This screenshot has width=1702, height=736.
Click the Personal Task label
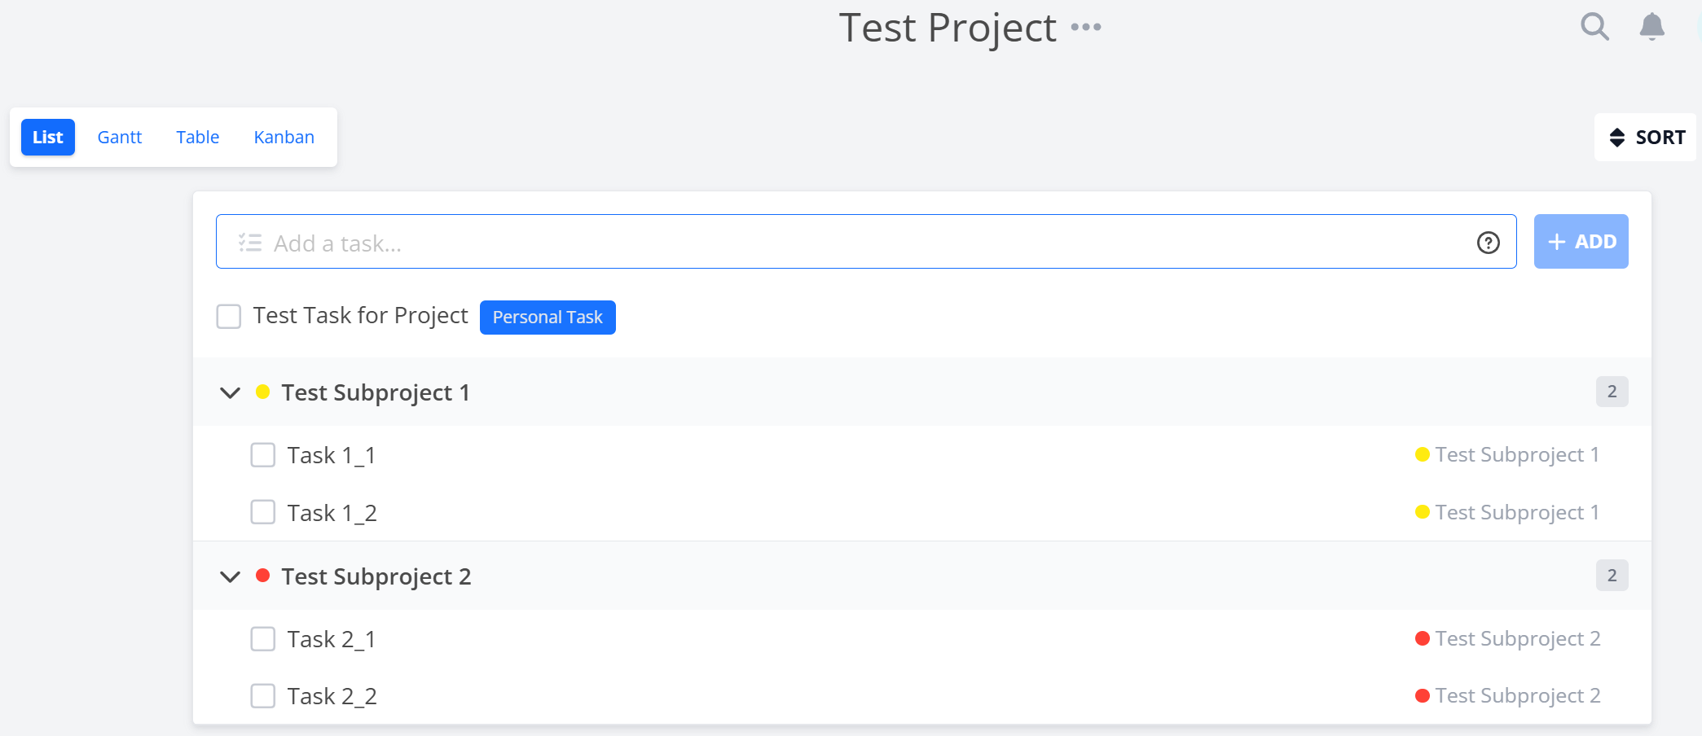548,318
